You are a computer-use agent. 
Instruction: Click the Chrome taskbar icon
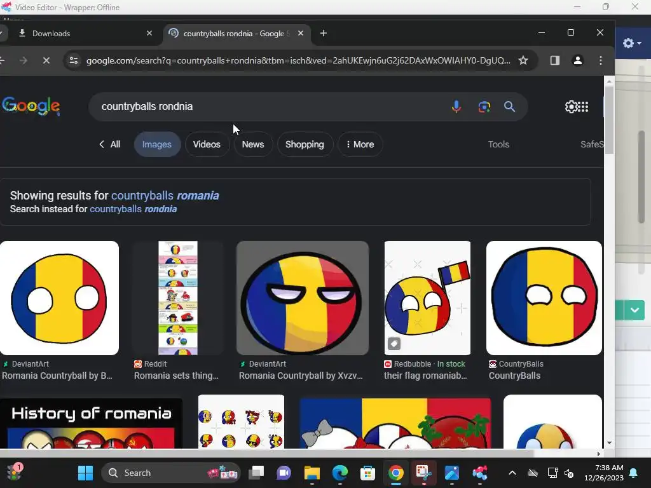395,473
